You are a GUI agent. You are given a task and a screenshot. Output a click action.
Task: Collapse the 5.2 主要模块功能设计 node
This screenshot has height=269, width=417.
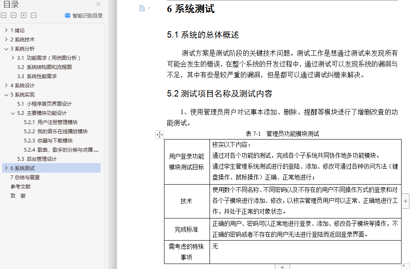[x=13, y=113]
